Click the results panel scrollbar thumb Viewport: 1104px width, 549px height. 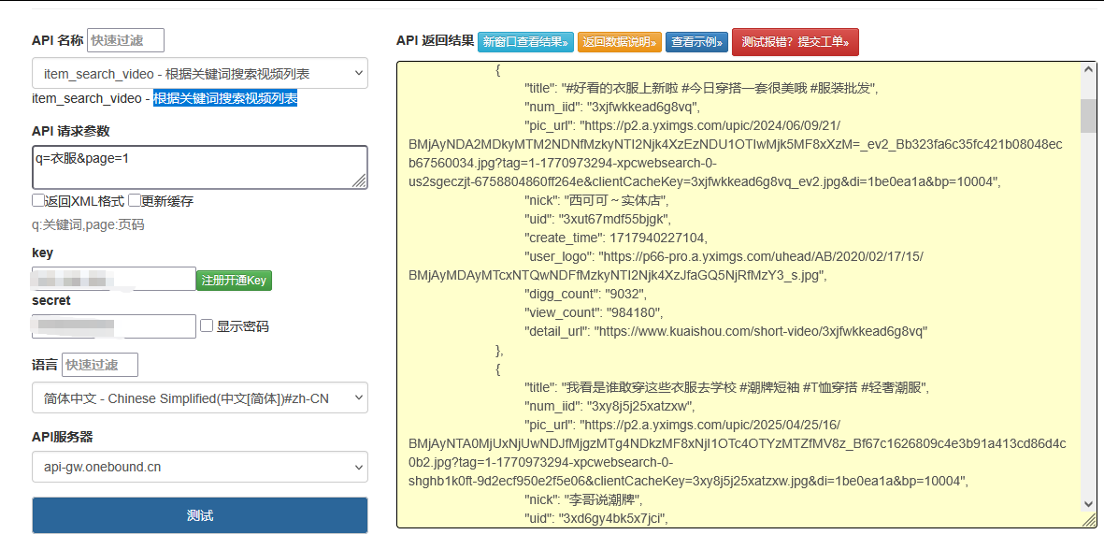click(1088, 115)
